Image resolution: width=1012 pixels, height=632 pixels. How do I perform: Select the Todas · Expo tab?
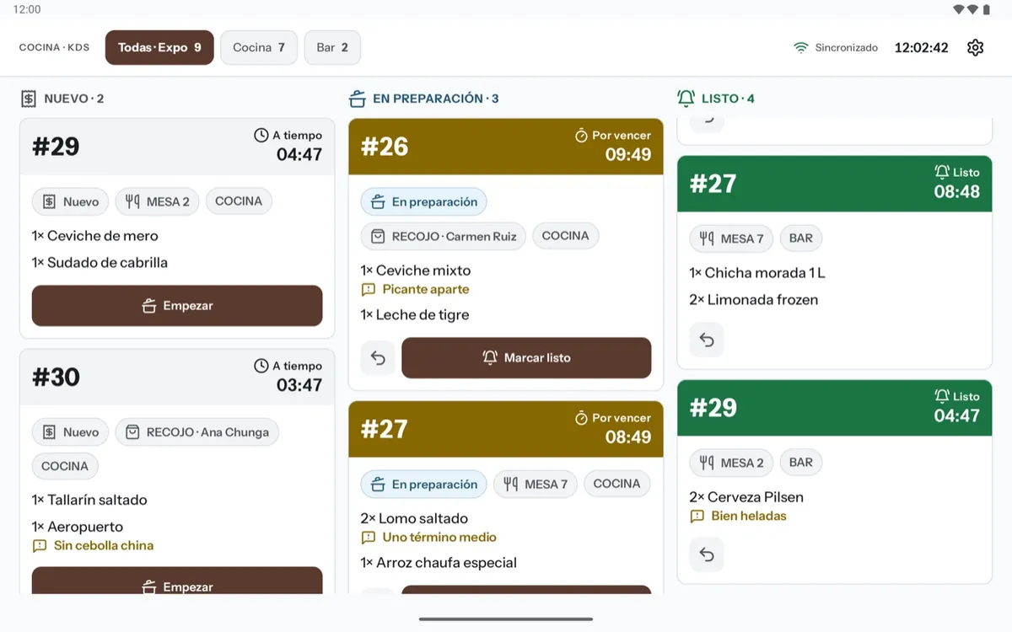point(159,48)
